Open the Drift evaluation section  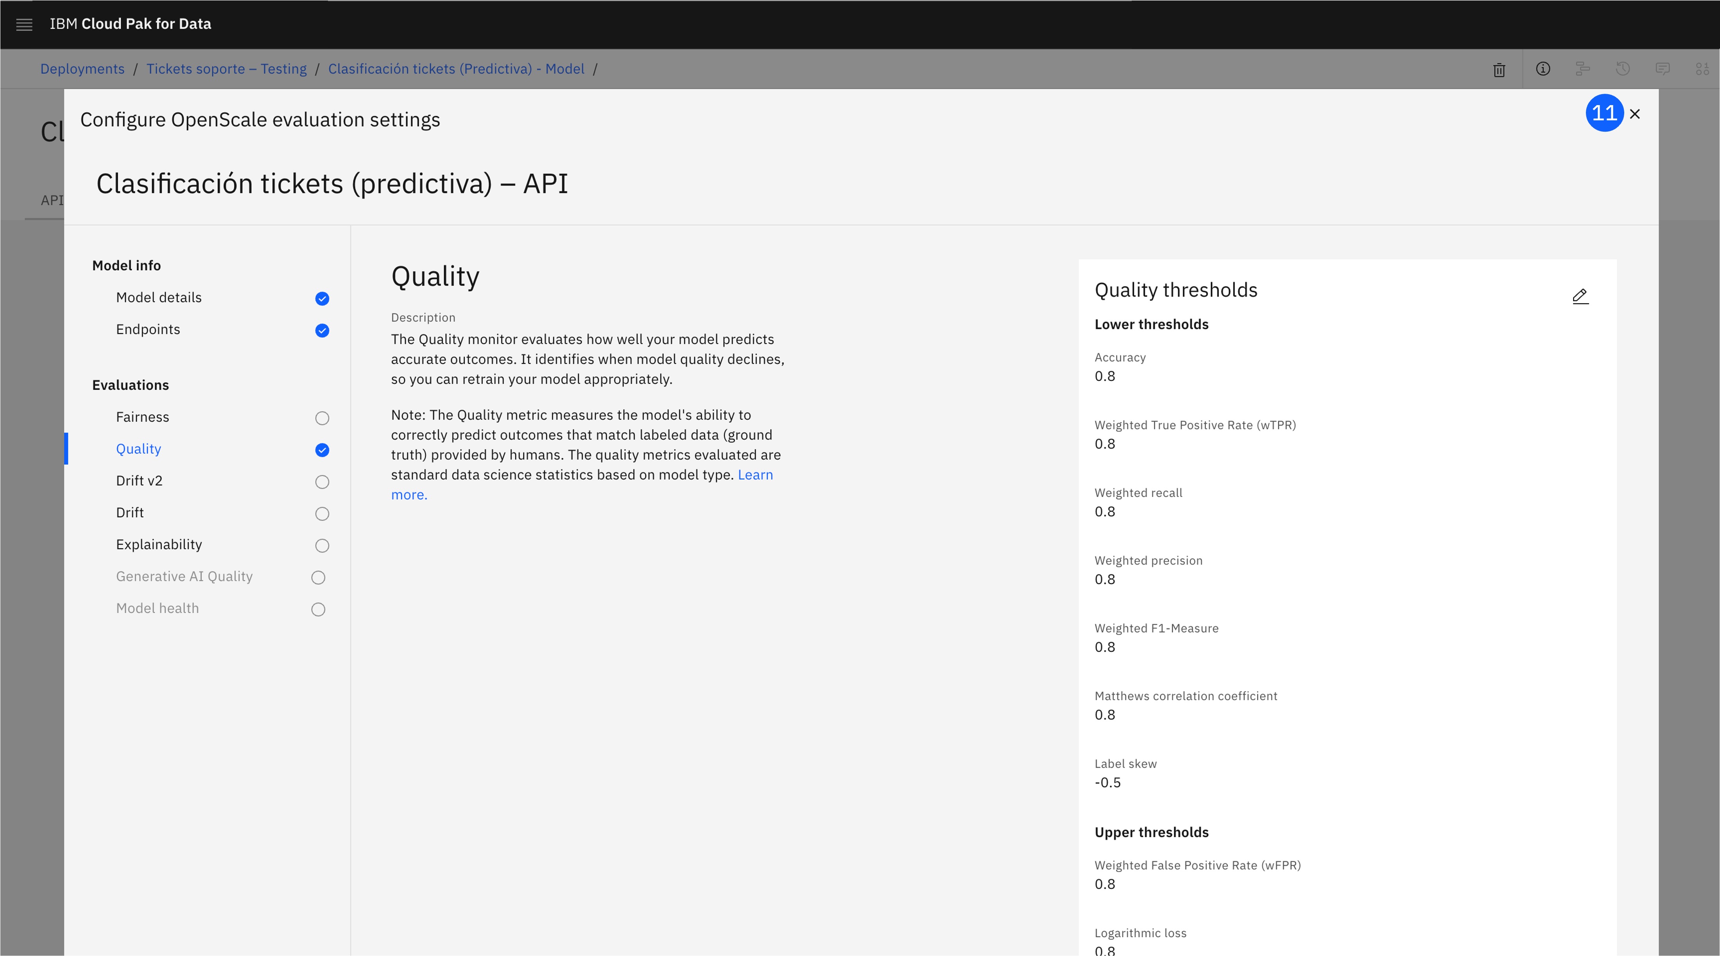click(x=129, y=513)
